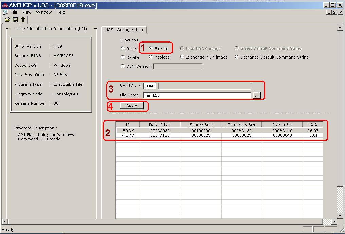Select the Extract radio button
The image size is (345, 234).
(151, 48)
